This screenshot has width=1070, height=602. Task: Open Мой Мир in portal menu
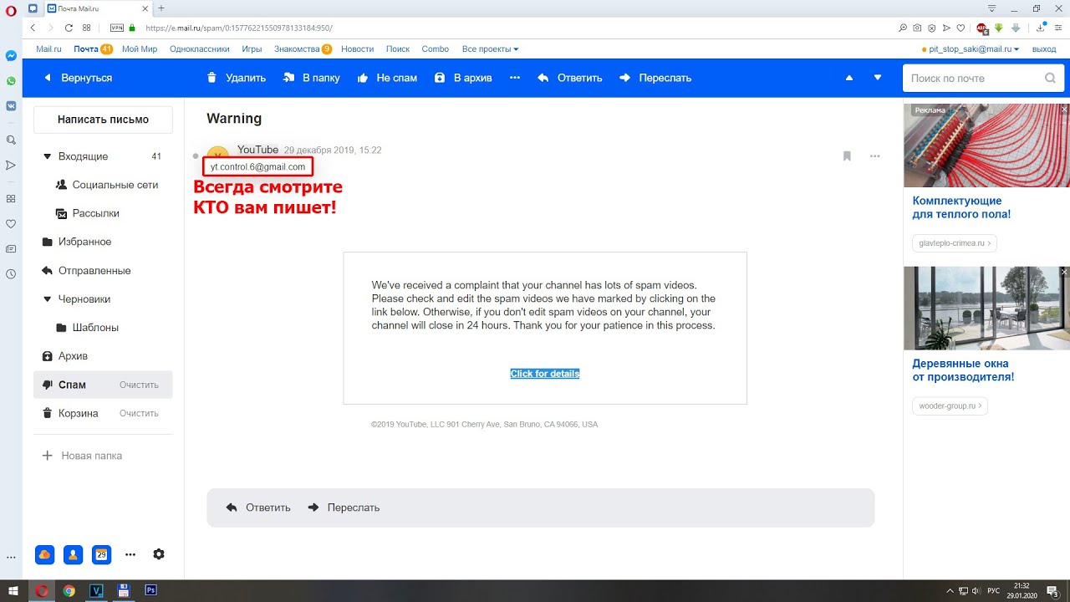coord(140,49)
